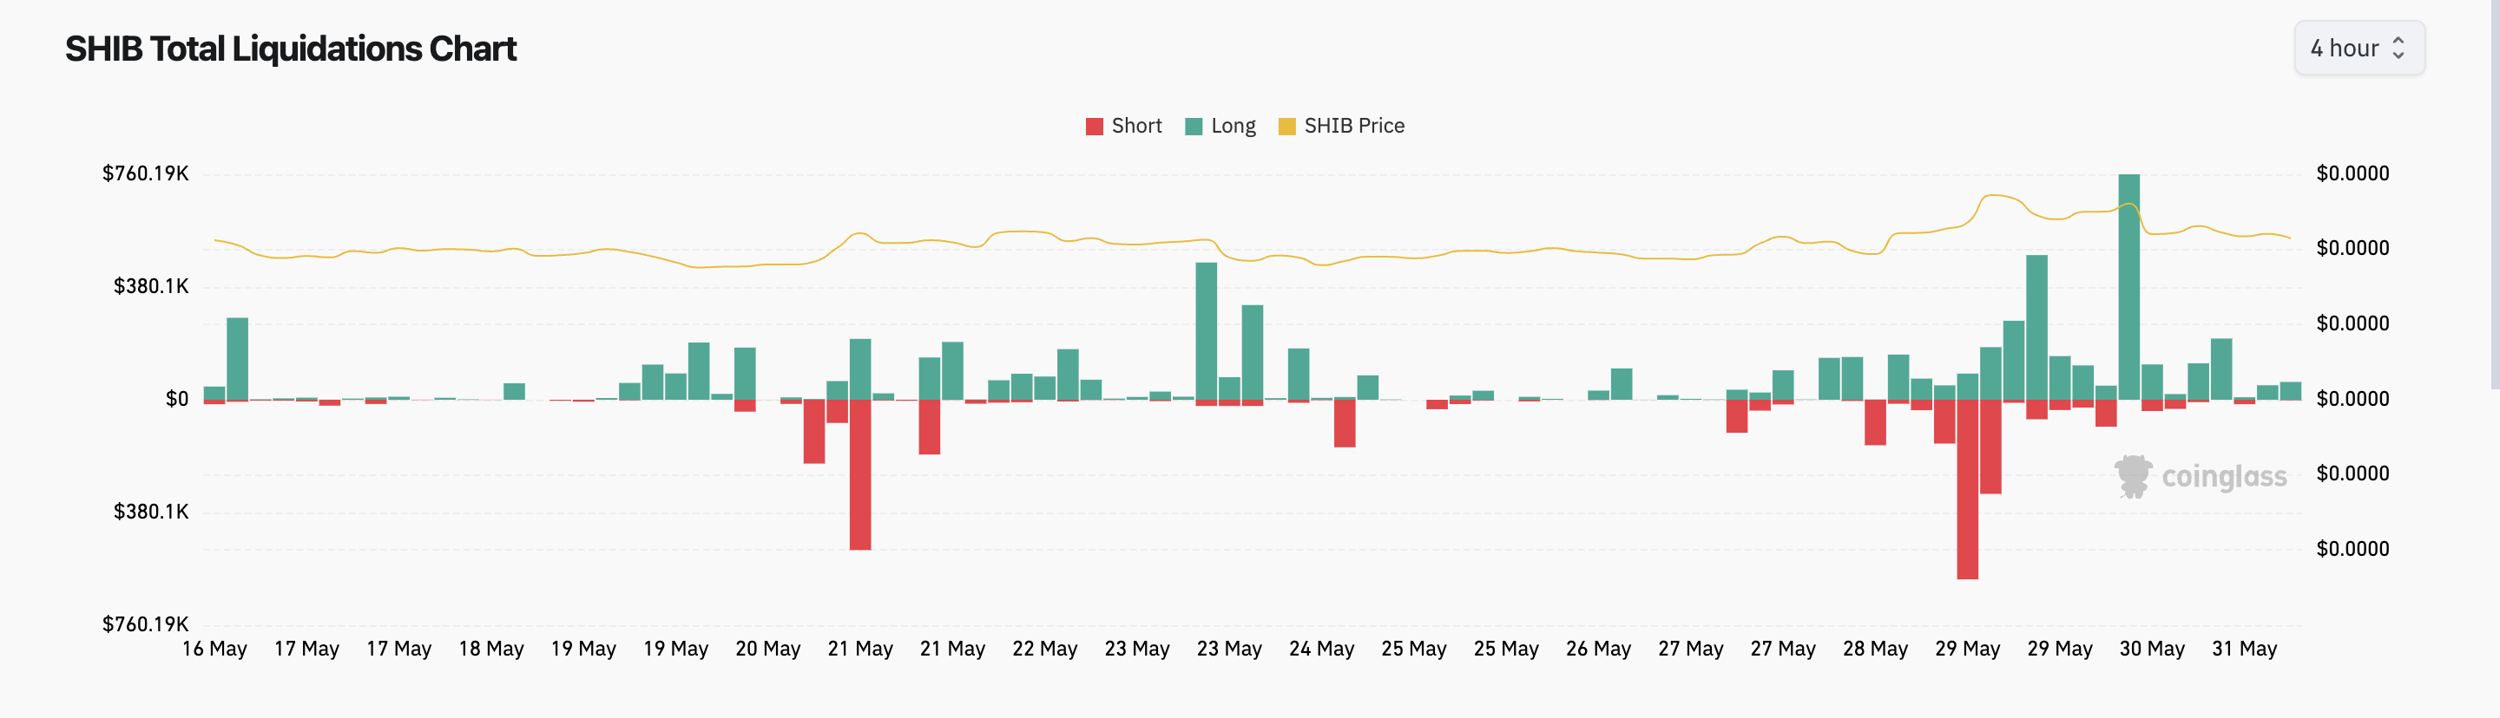Toggle the Long series legend label
Image resolution: width=2500 pixels, height=718 pixels.
[x=1233, y=126]
